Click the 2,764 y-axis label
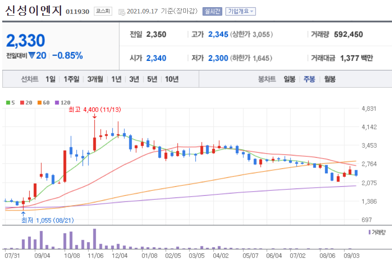The width and height of the screenshot is (392, 262). [369, 164]
